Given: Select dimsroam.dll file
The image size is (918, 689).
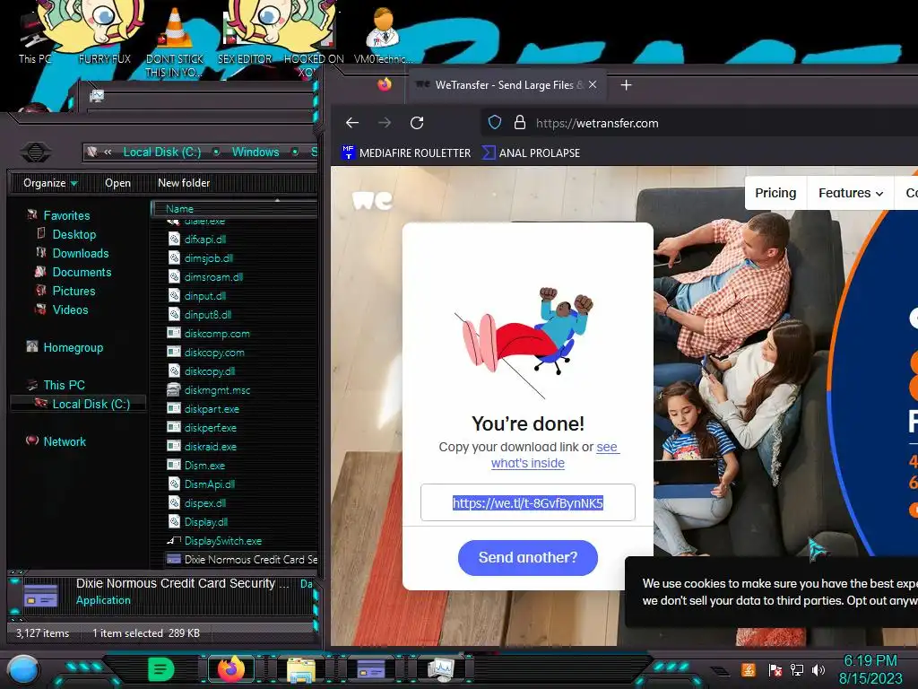Looking at the screenshot, I should (213, 277).
